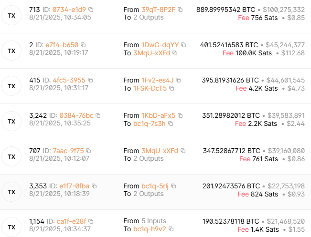Copy recipient address bc1q-7s3h
Viewport: 311px width, 237px height.
click(x=171, y=124)
